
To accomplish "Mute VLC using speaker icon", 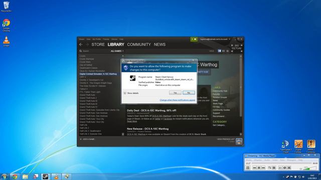I will (x=301, y=168).
